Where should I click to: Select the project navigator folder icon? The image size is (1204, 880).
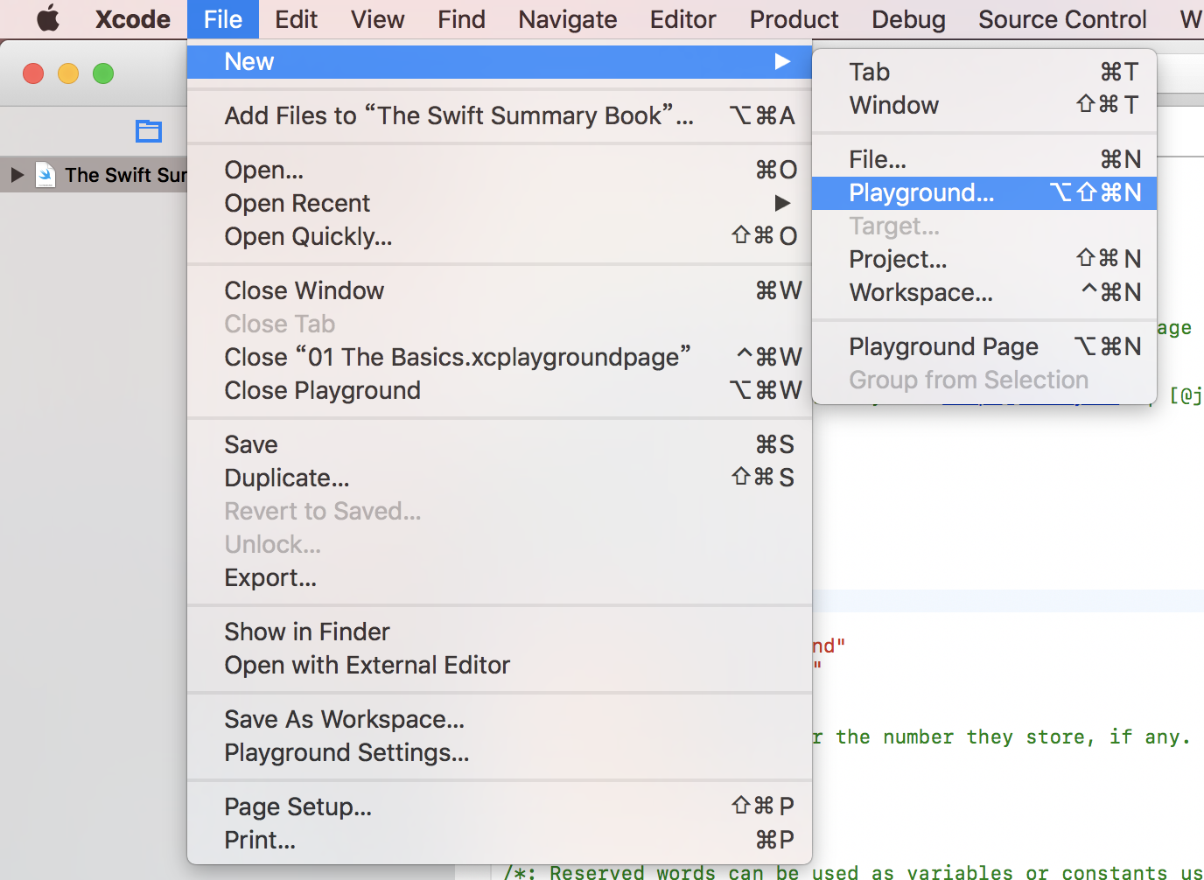coord(149,131)
